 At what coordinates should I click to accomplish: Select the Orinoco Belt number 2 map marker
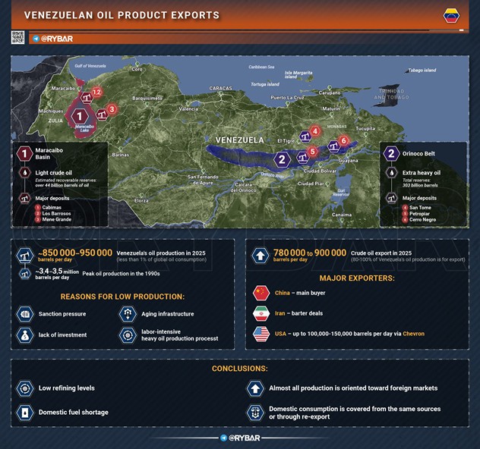pyautogui.click(x=283, y=159)
